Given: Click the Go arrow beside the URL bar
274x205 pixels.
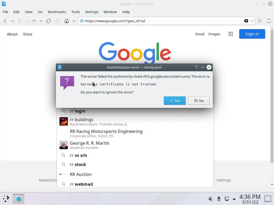Looking at the screenshot, I should (260, 21).
